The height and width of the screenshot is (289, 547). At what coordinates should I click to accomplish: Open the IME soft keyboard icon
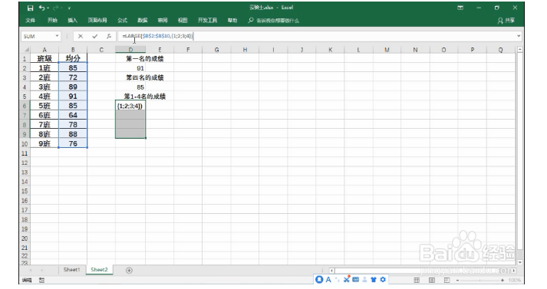[355, 279]
